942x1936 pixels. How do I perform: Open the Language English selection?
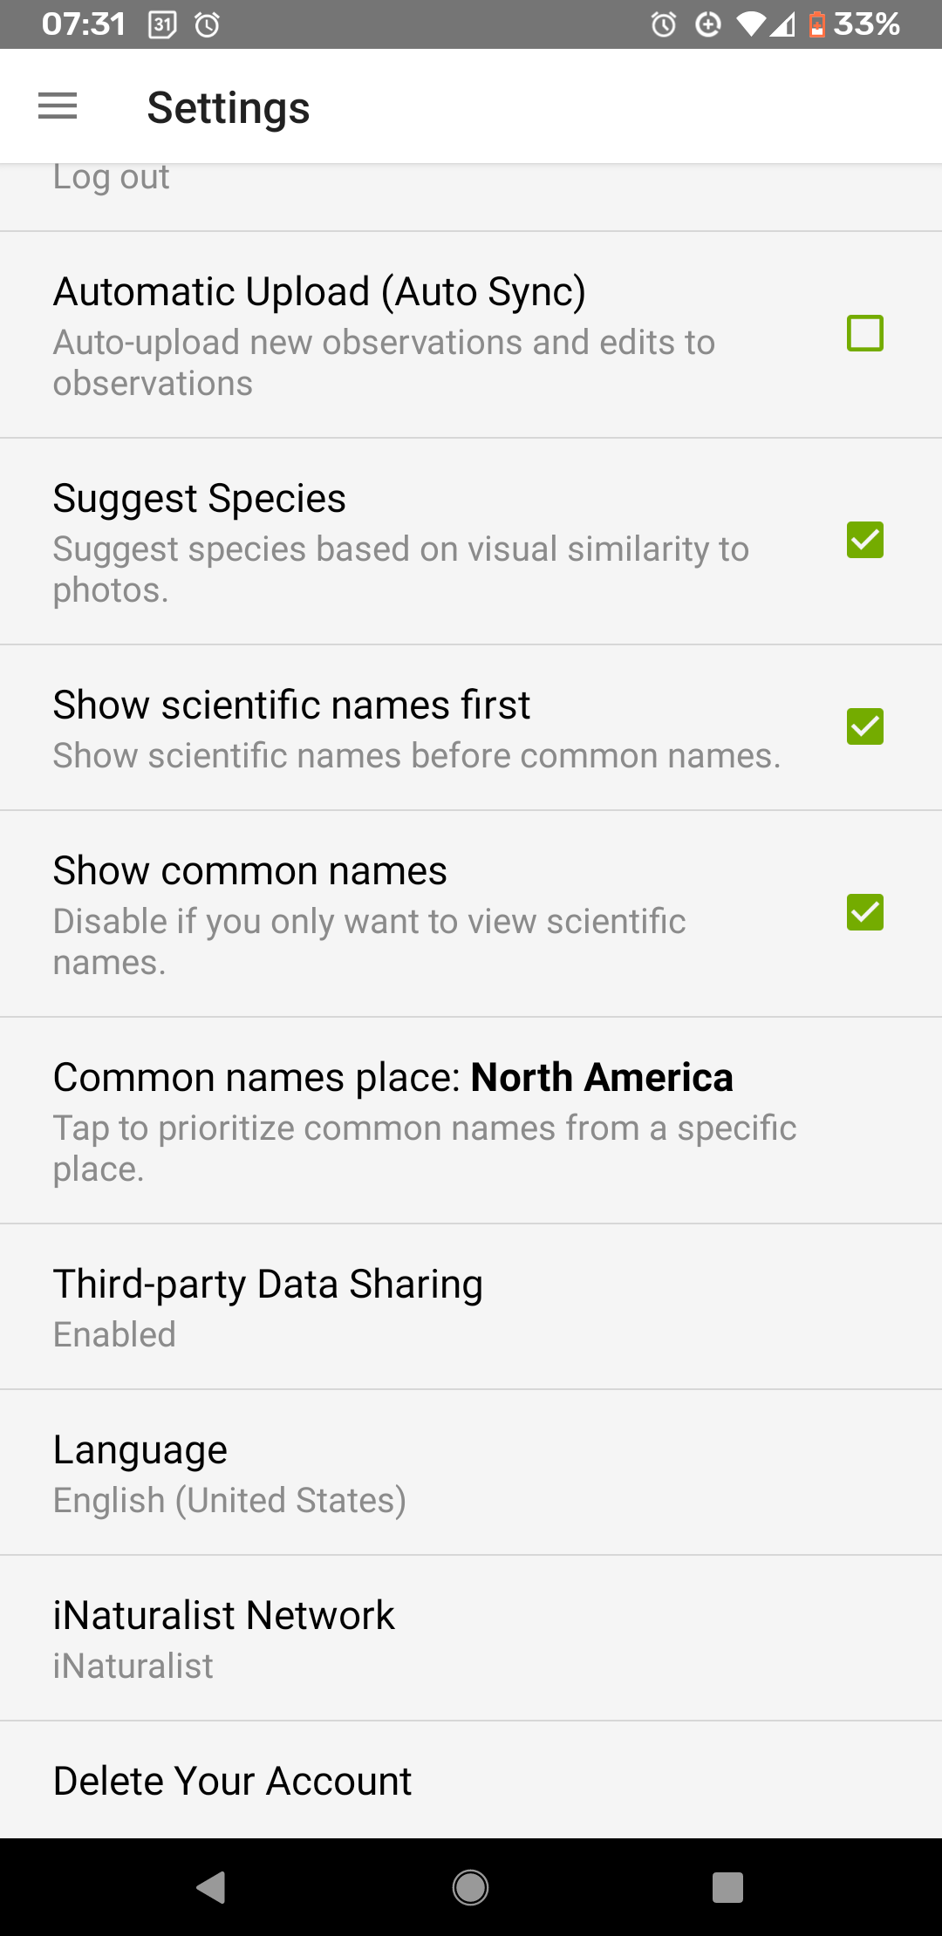coord(471,1473)
